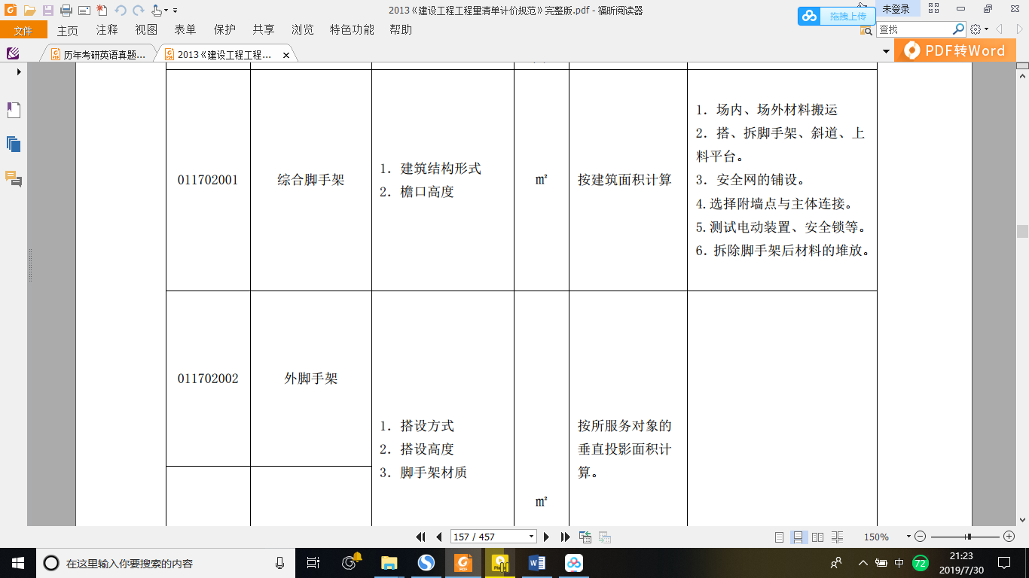Screen dimensions: 1029x578
Task: Click the PDF转Word banner button
Action: click(954, 50)
